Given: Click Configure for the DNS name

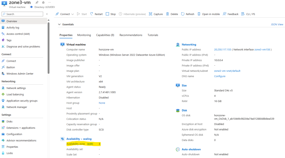Looking at the screenshot, I should point(220,76).
